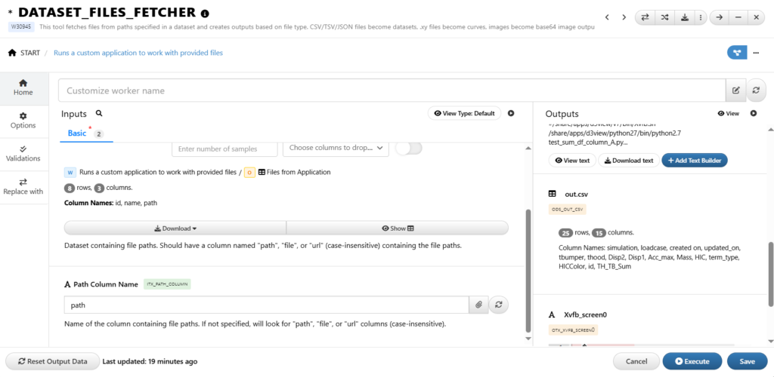This screenshot has height=377, width=774.
Task: Click the Show dataset button
Action: pos(397,228)
